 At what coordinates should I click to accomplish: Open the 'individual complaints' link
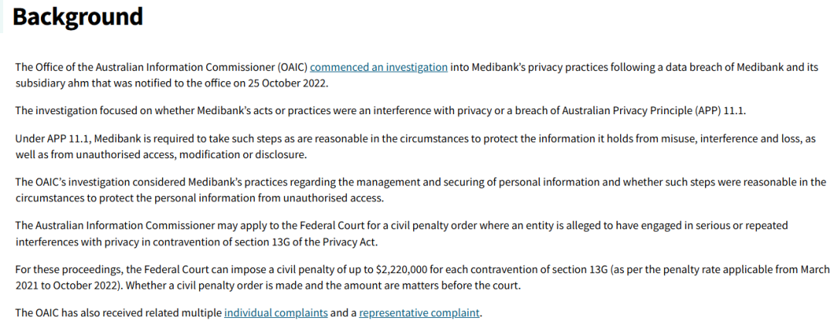click(x=276, y=313)
